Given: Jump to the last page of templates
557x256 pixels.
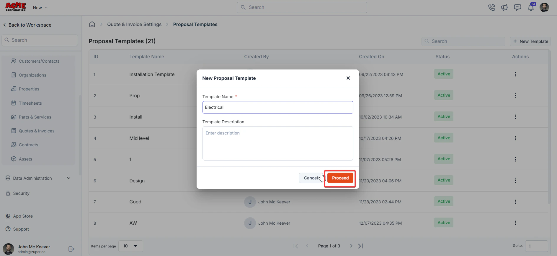Looking at the screenshot, I should [x=360, y=246].
